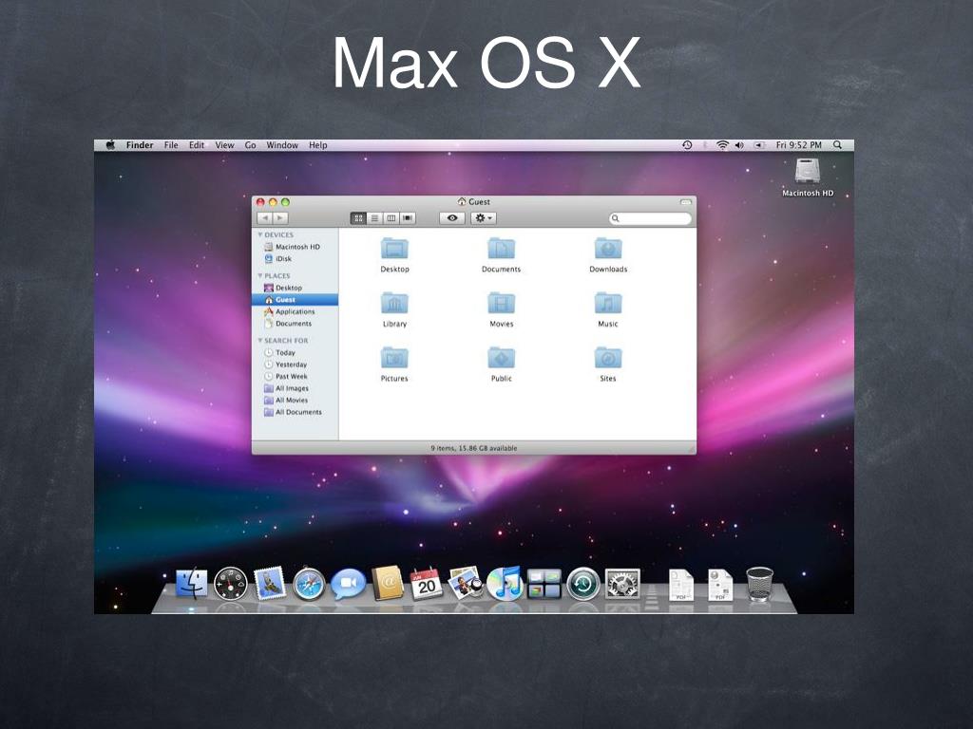The width and height of the screenshot is (973, 729).
Task: Open the first PDF document in Dock
Action: 680,585
